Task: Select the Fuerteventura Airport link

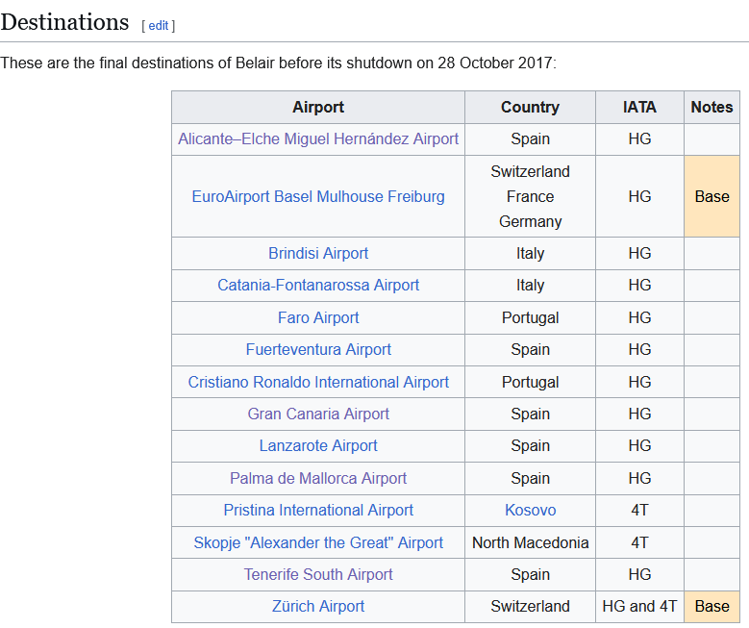Action: pos(318,349)
